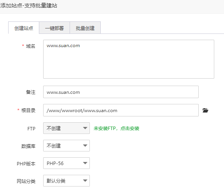224x190 pixels.
Task: Switch to the 创建站点 tab
Action: 24,28
